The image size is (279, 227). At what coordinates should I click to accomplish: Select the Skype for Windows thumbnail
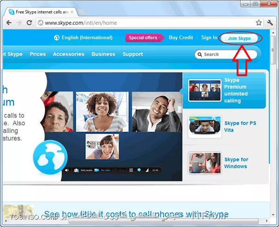tap(205, 163)
